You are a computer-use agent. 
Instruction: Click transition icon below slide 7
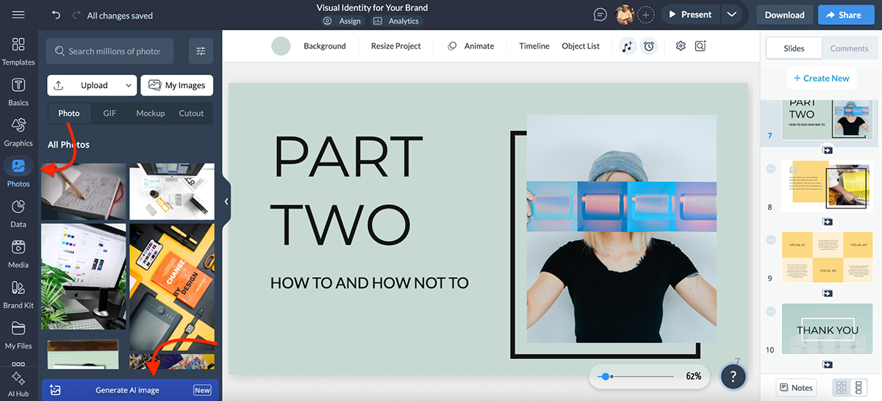tap(827, 150)
